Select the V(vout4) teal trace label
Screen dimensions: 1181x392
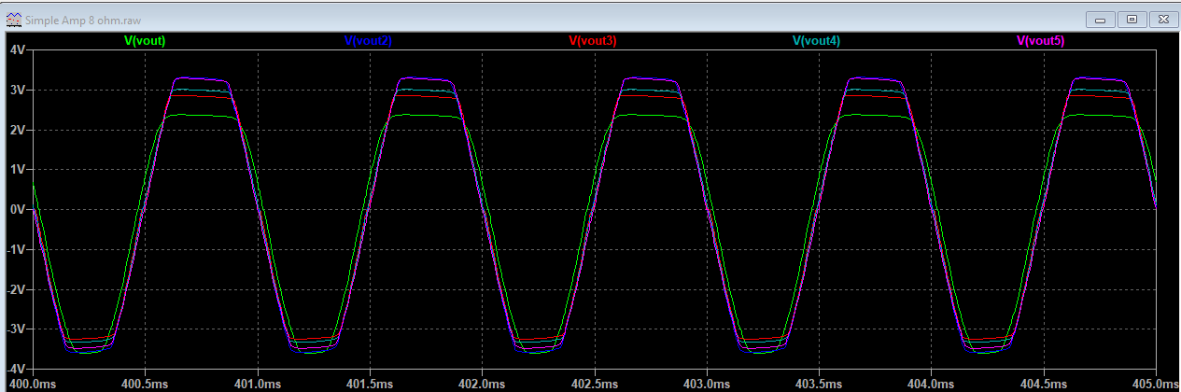(816, 41)
